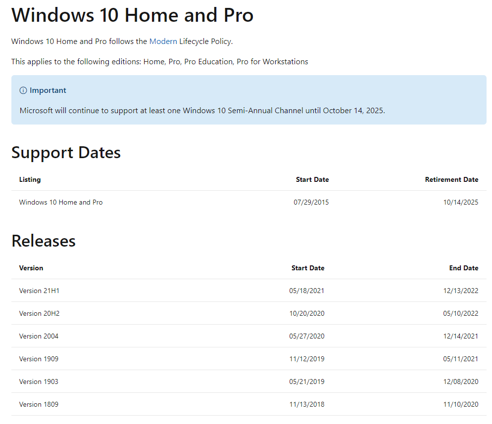Click the Version column header
The image size is (492, 424).
[x=31, y=268]
